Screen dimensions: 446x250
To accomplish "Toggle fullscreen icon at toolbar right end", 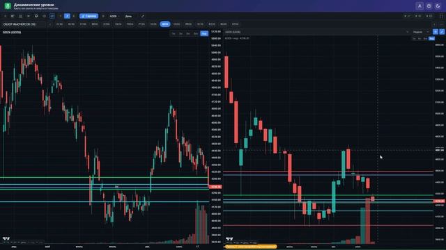I will pyautogui.click(x=442, y=16).
